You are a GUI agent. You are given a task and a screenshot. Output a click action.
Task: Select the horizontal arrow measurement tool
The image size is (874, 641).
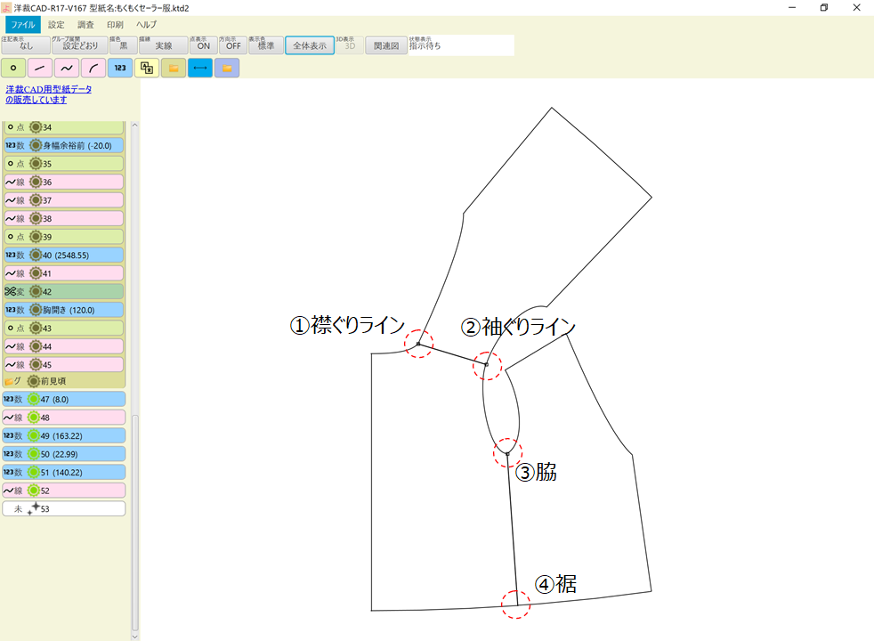pyautogui.click(x=199, y=68)
